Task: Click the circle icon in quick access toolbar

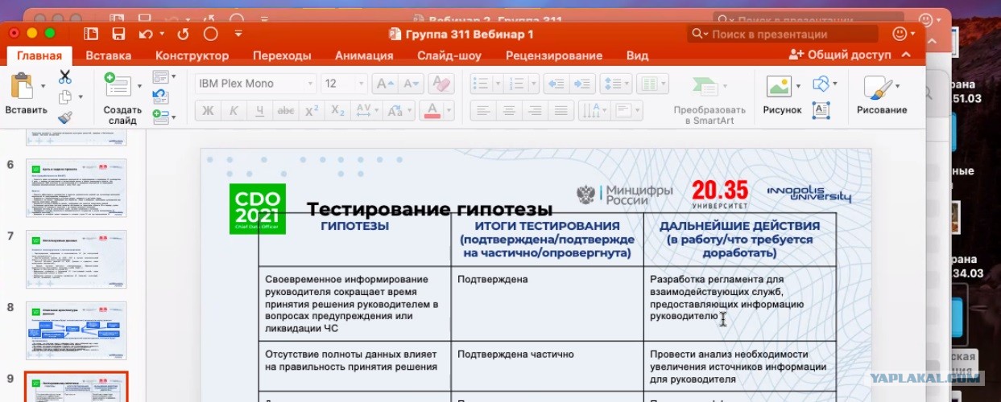Action: [211, 34]
